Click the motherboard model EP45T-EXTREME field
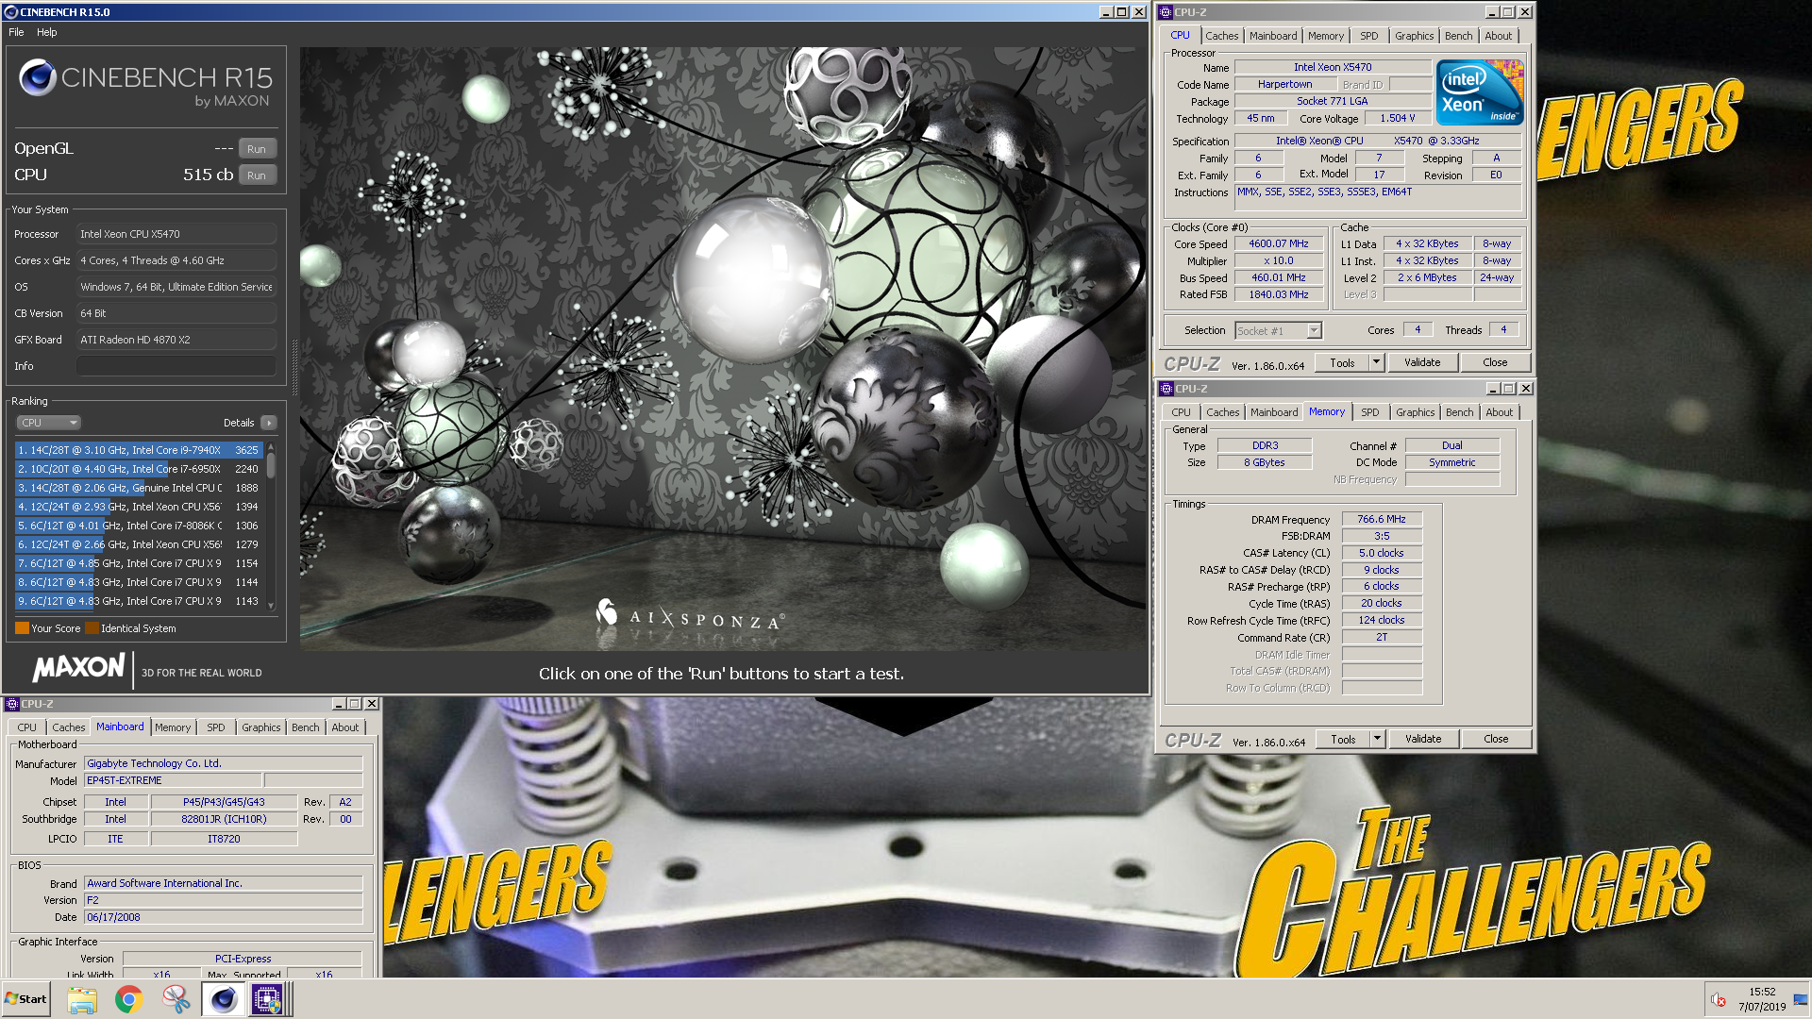This screenshot has width=1812, height=1019. pyautogui.click(x=173, y=780)
